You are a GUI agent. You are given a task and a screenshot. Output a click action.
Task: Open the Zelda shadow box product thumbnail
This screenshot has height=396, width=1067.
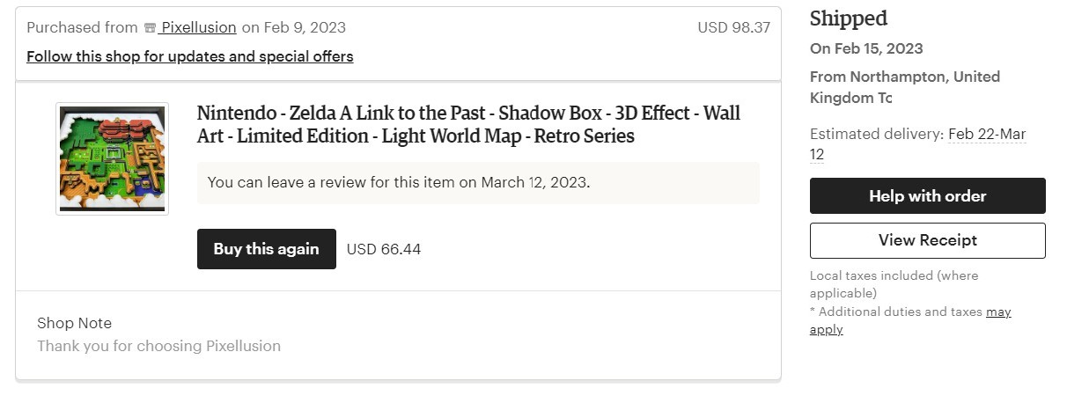pos(112,158)
